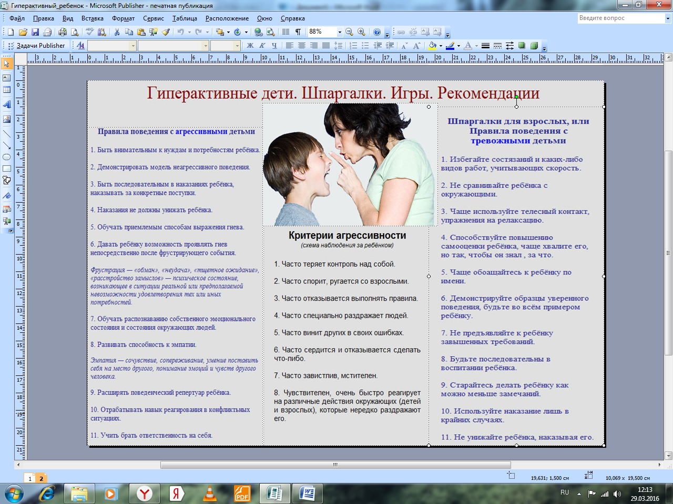673x504 pixels.
Task: Select the Picture Frame tool
Action: (7, 119)
